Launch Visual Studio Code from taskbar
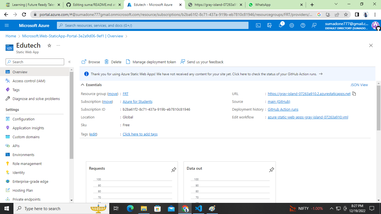The width and height of the screenshot is (381, 214). coord(199,208)
